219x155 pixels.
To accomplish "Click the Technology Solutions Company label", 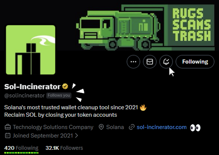I will 53,127.
